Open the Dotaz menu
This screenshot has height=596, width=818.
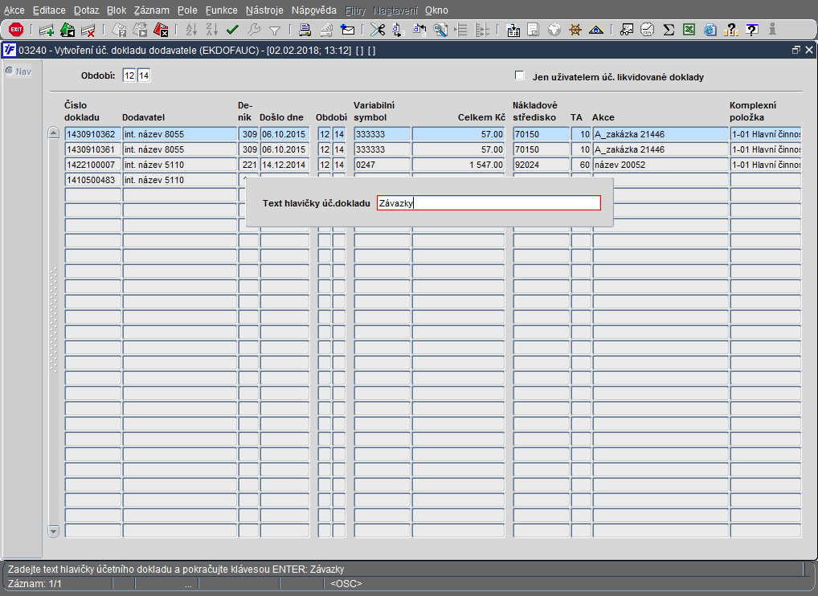point(86,10)
